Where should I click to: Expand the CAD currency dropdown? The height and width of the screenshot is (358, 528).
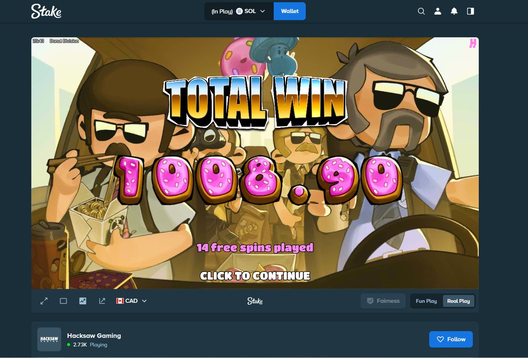tap(132, 301)
